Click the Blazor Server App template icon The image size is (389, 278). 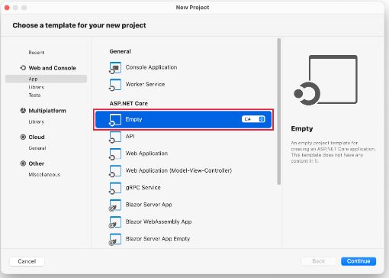tap(115, 205)
